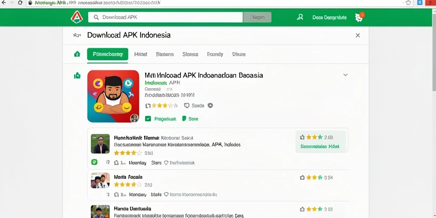Switch to the Hridat tab
Screen dimensions: 436x218
point(141,54)
